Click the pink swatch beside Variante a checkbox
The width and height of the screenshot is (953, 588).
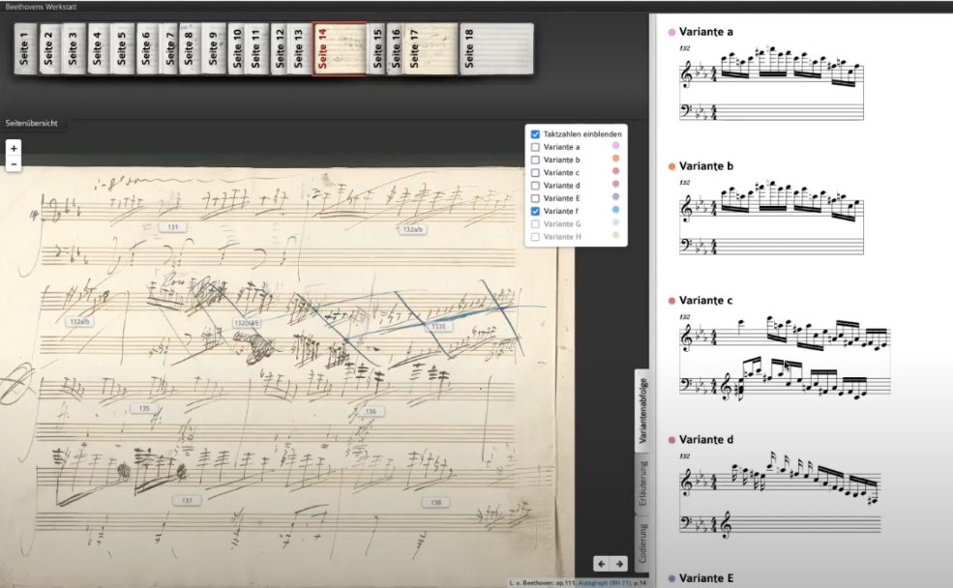click(615, 146)
